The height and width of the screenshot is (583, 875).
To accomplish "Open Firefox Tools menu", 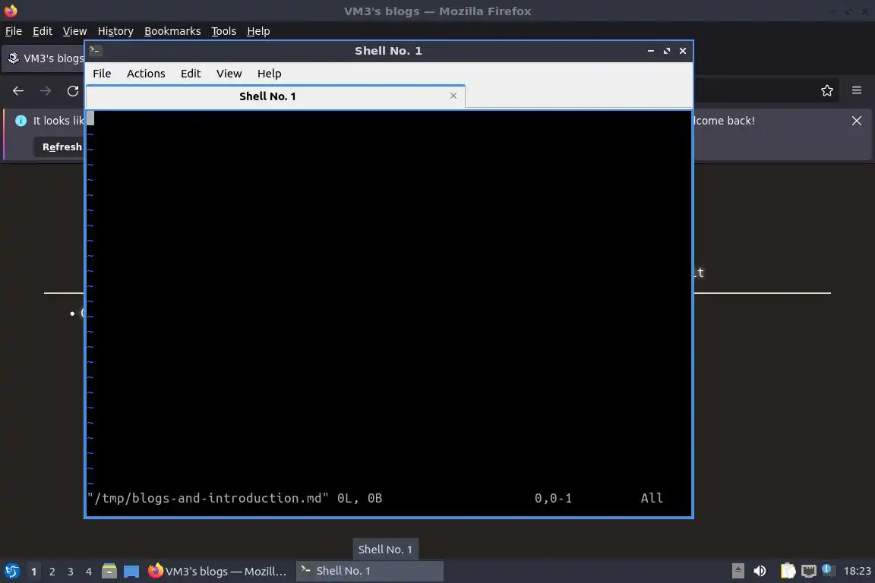I will [x=224, y=31].
